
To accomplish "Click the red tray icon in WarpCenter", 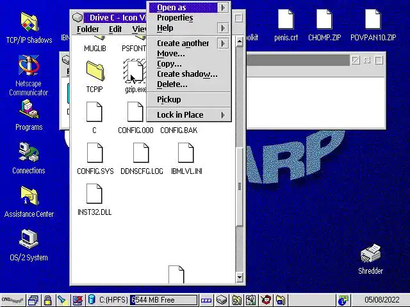I will 266,300.
